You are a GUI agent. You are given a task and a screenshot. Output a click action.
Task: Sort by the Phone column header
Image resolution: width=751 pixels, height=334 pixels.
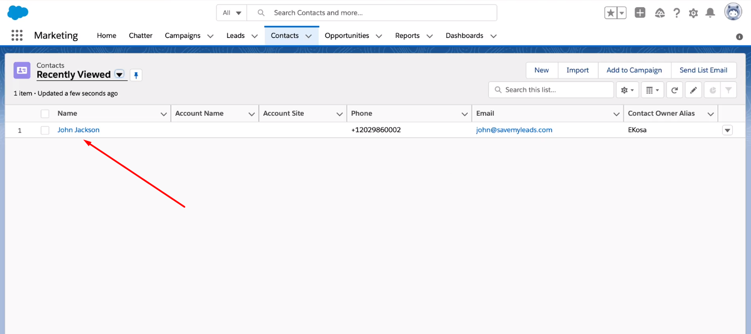point(362,114)
